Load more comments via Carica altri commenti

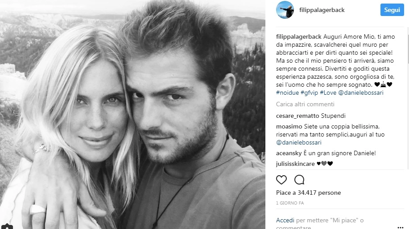305,104
